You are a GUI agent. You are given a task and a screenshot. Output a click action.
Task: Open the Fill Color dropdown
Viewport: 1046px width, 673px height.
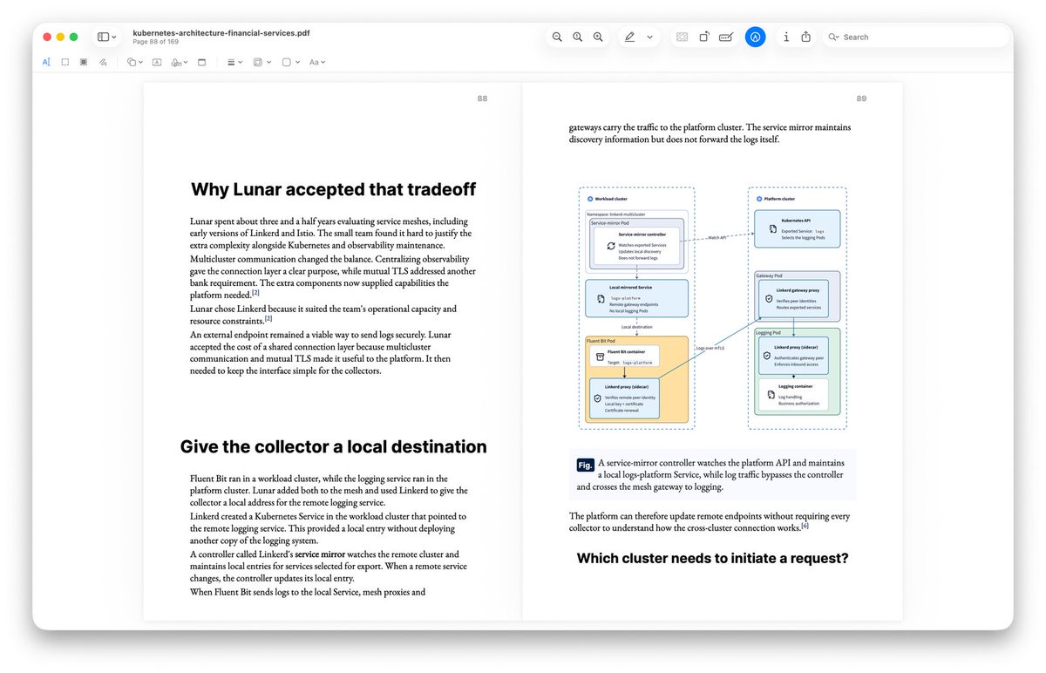(290, 62)
